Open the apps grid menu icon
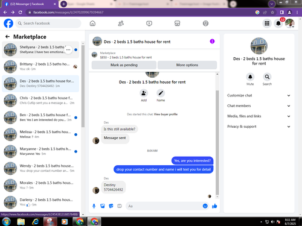 (x=267, y=24)
